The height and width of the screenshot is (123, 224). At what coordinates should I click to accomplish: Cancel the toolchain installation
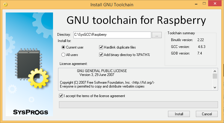(207, 114)
